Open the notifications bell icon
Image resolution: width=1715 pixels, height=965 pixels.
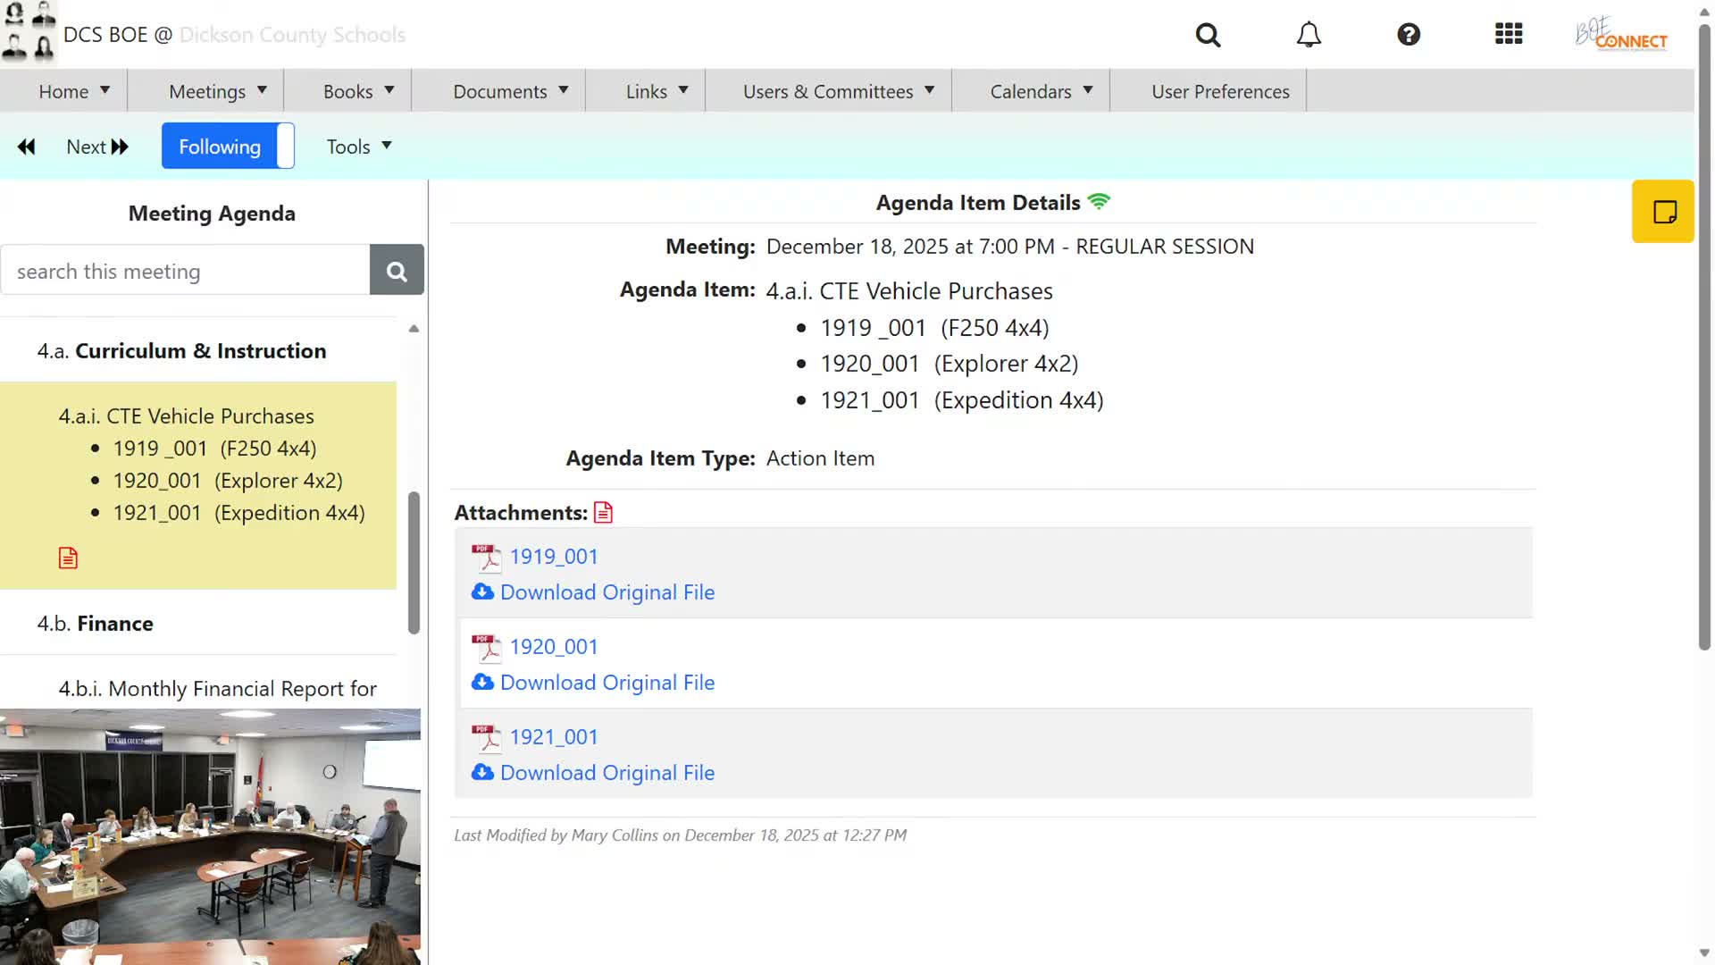[1309, 35]
